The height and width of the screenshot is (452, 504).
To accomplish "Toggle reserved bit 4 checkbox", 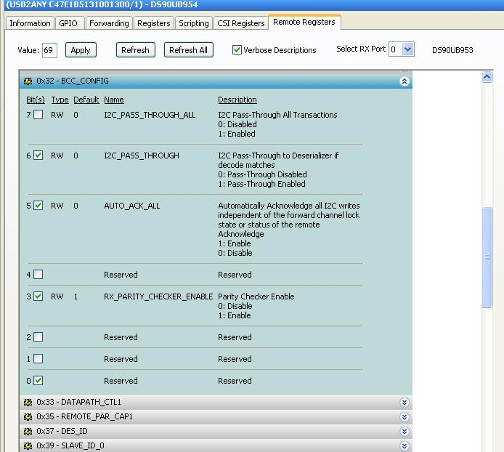I will [x=38, y=275].
